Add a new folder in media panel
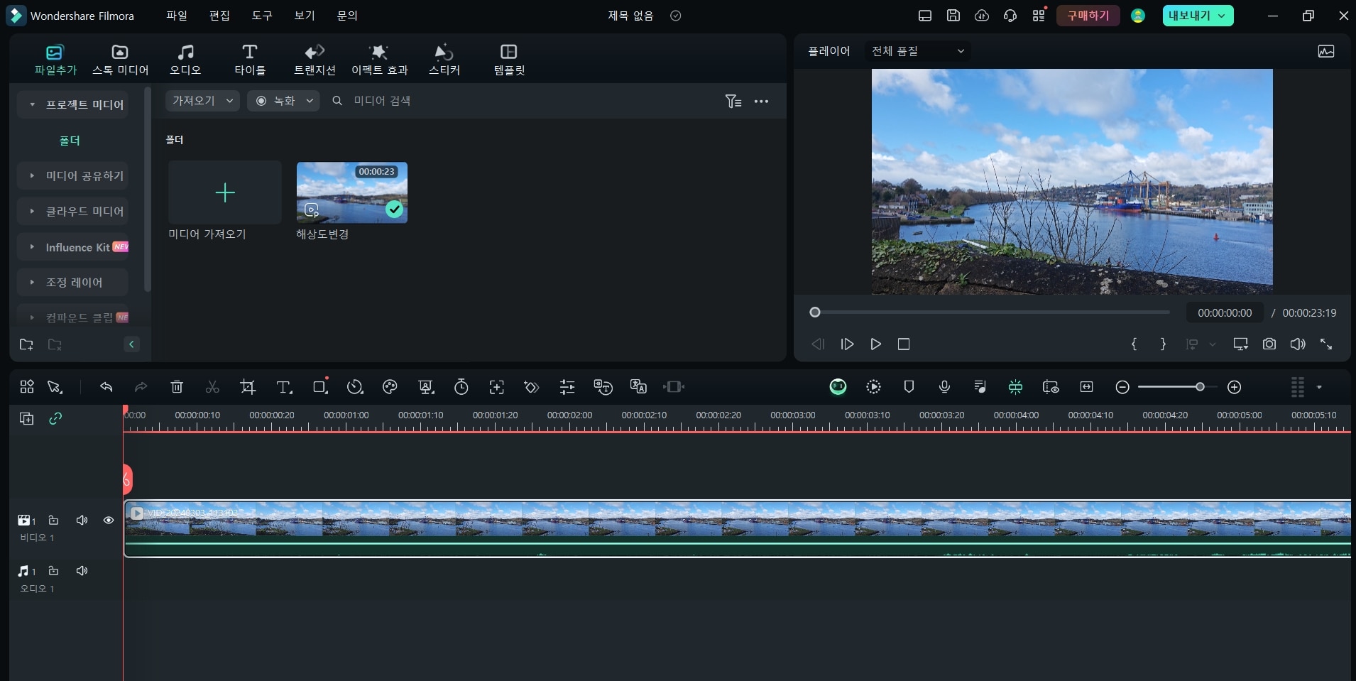 (26, 344)
